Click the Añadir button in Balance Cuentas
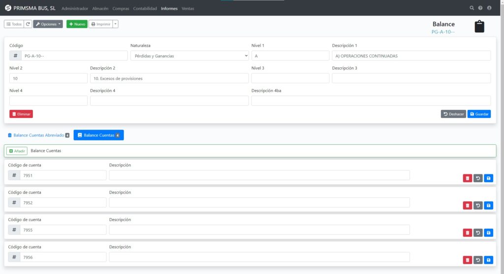Image resolution: width=504 pixels, height=274 pixels. [17, 151]
